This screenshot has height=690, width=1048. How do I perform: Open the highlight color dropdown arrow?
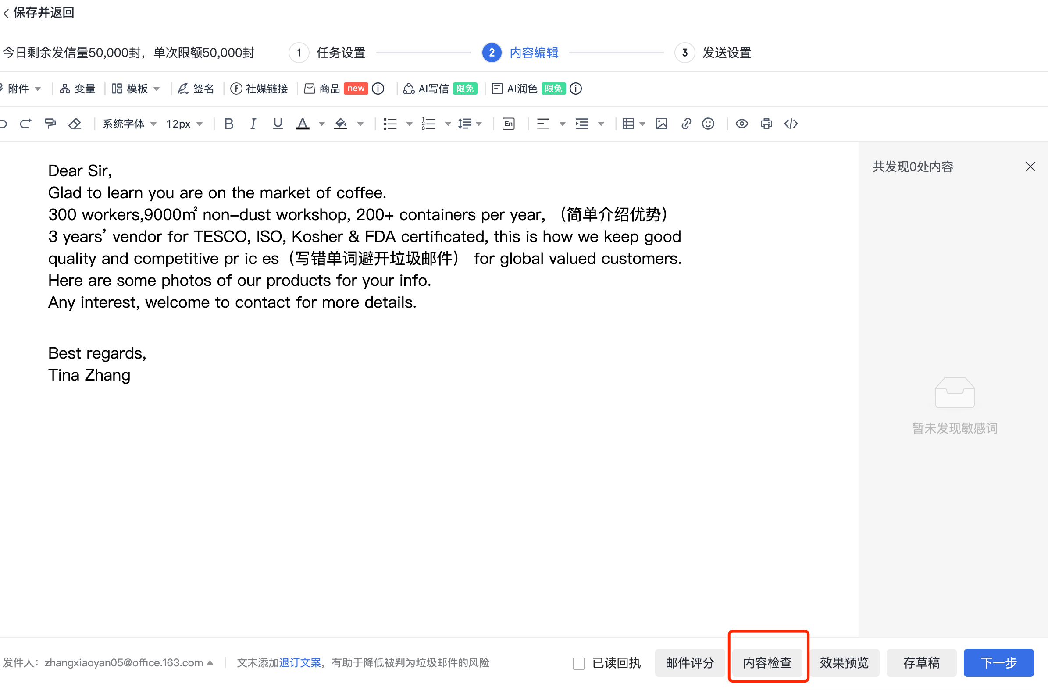click(360, 124)
